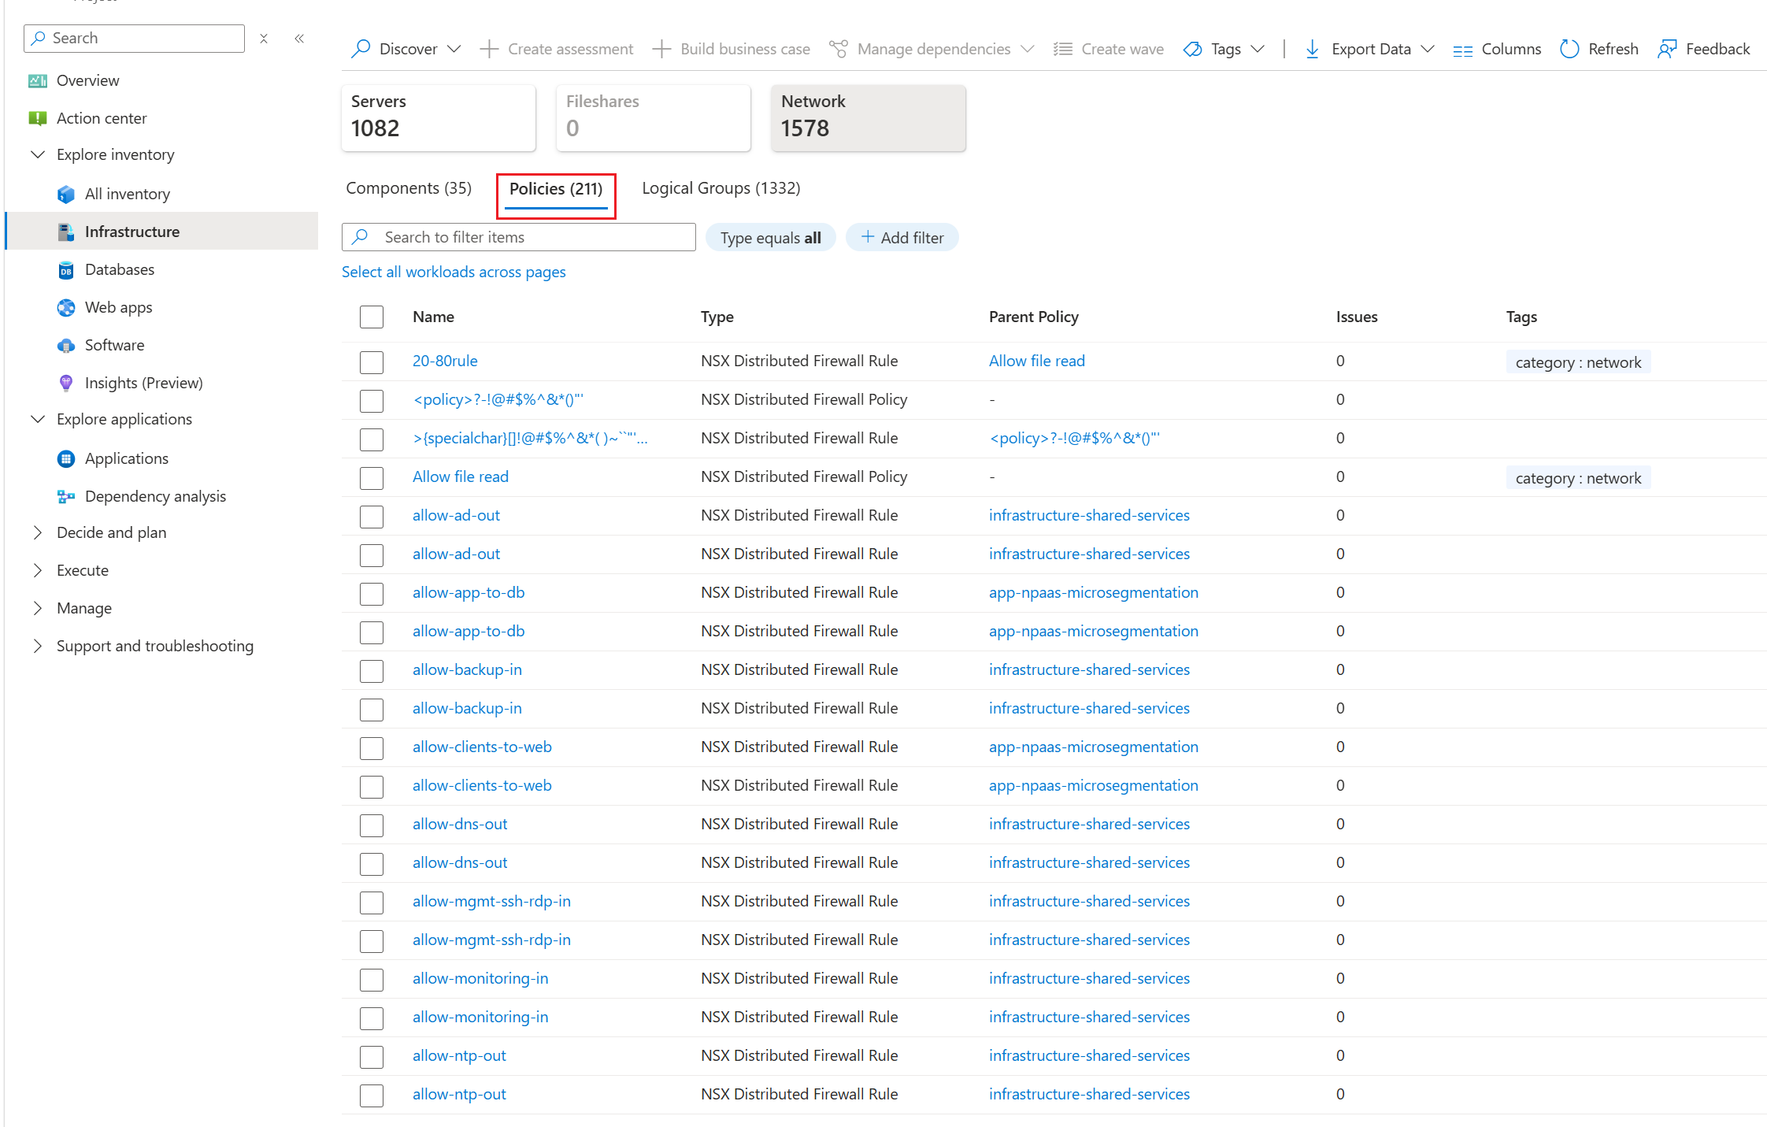Click the Columns icon
This screenshot has width=1767, height=1127.
(x=1462, y=50)
